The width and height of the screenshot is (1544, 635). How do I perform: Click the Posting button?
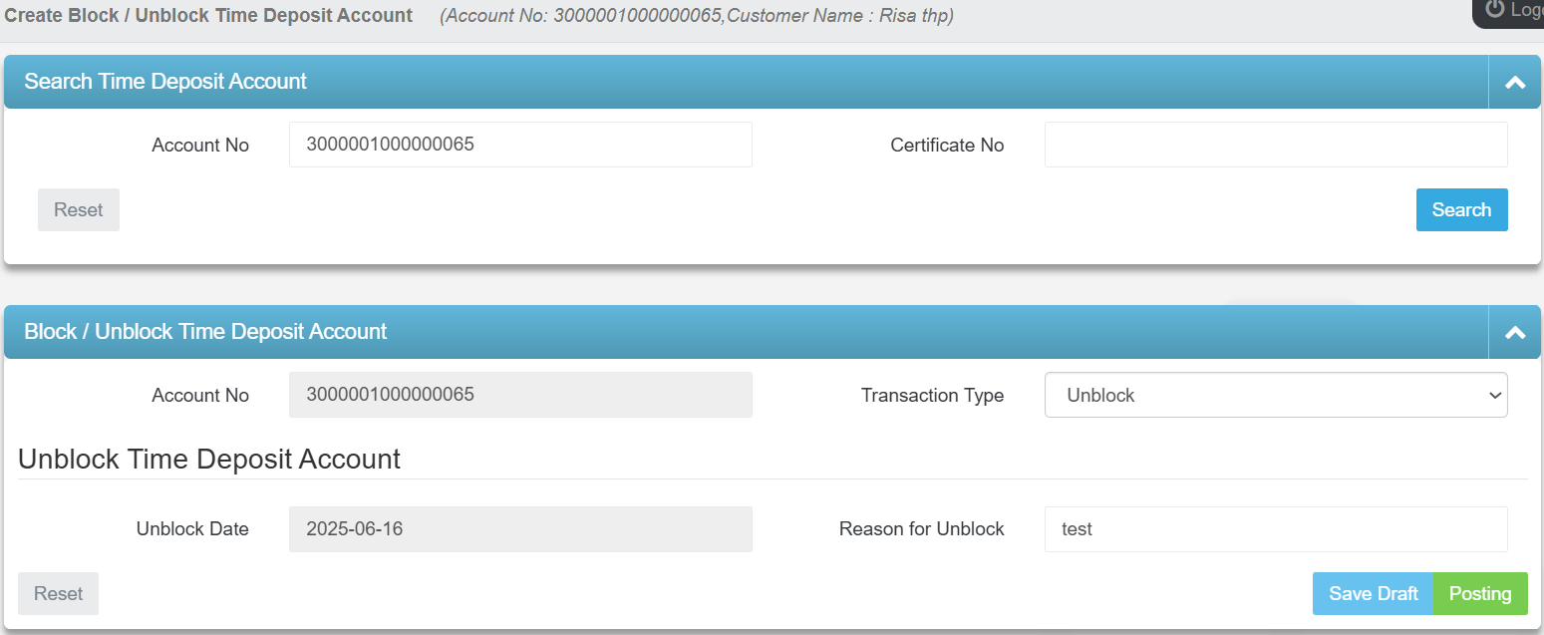point(1480,593)
